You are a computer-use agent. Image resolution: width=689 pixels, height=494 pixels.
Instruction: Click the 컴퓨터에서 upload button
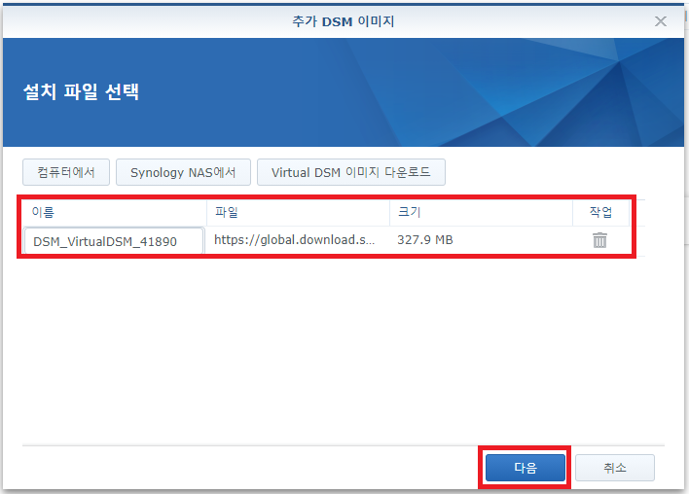(x=66, y=172)
